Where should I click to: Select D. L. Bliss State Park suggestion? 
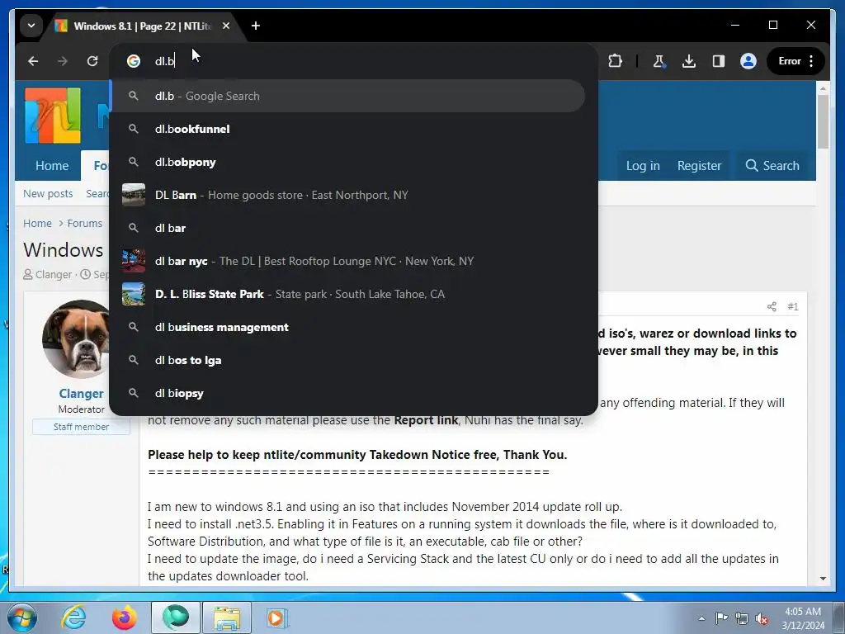(348, 294)
